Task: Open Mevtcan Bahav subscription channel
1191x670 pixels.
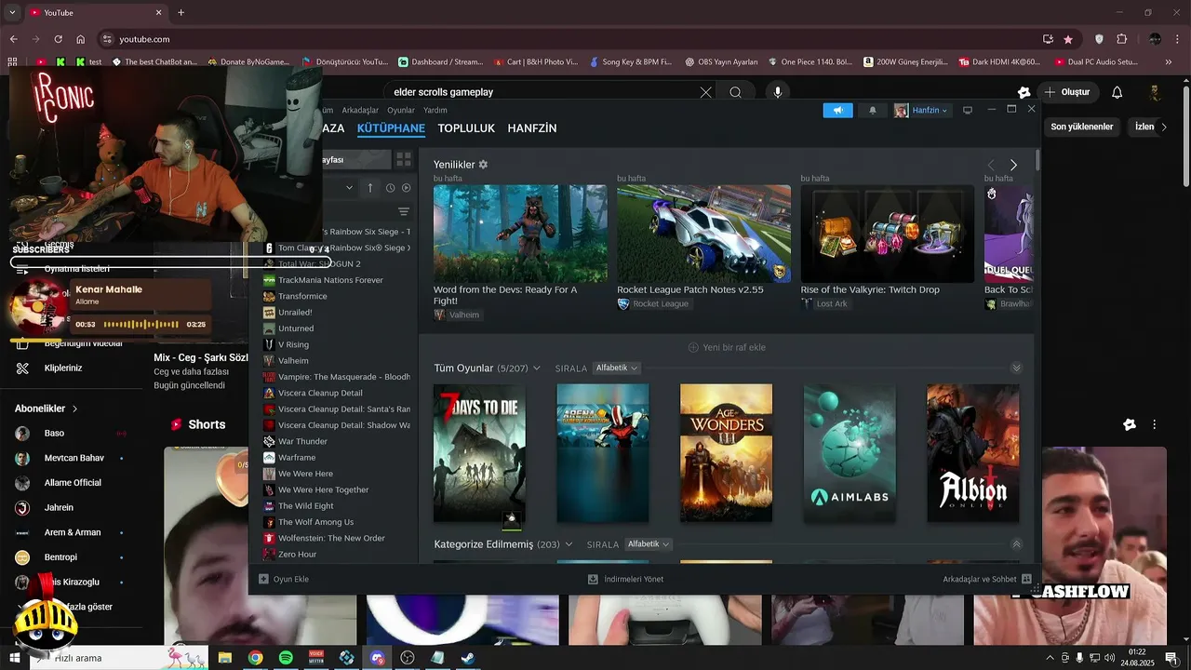Action: point(74,458)
